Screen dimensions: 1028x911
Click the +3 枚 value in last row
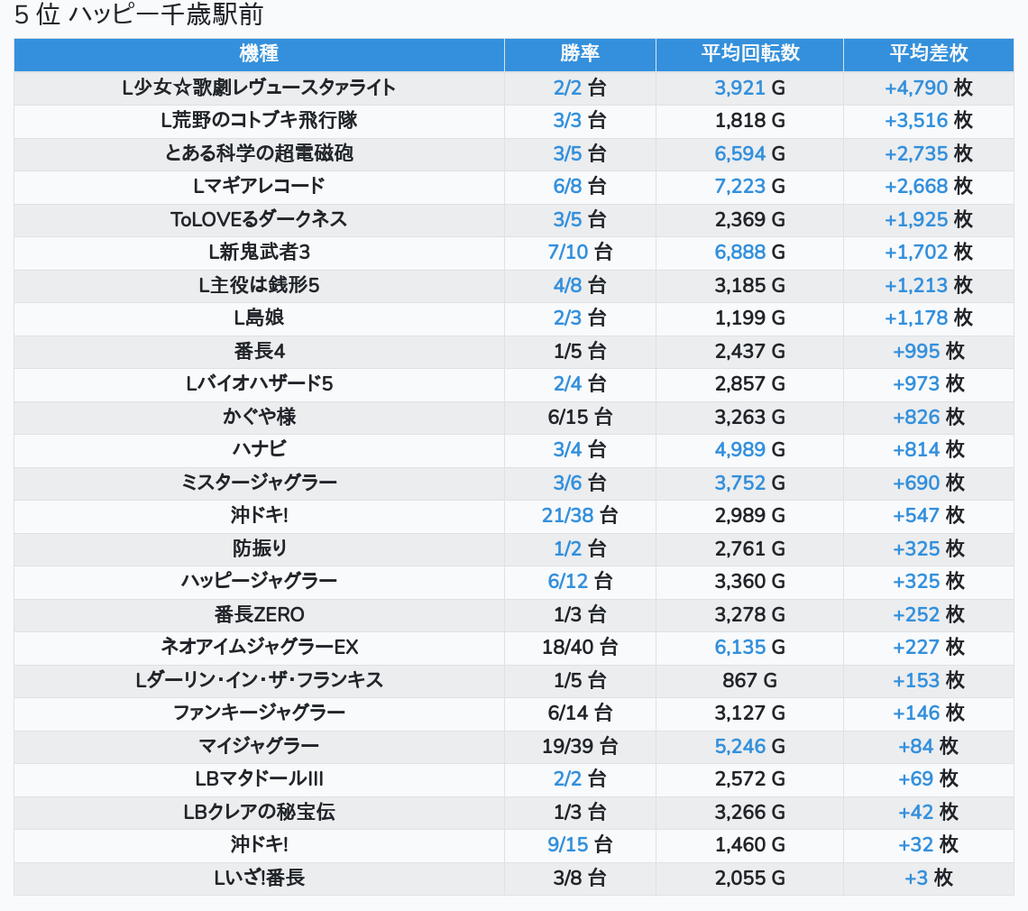[928, 878]
